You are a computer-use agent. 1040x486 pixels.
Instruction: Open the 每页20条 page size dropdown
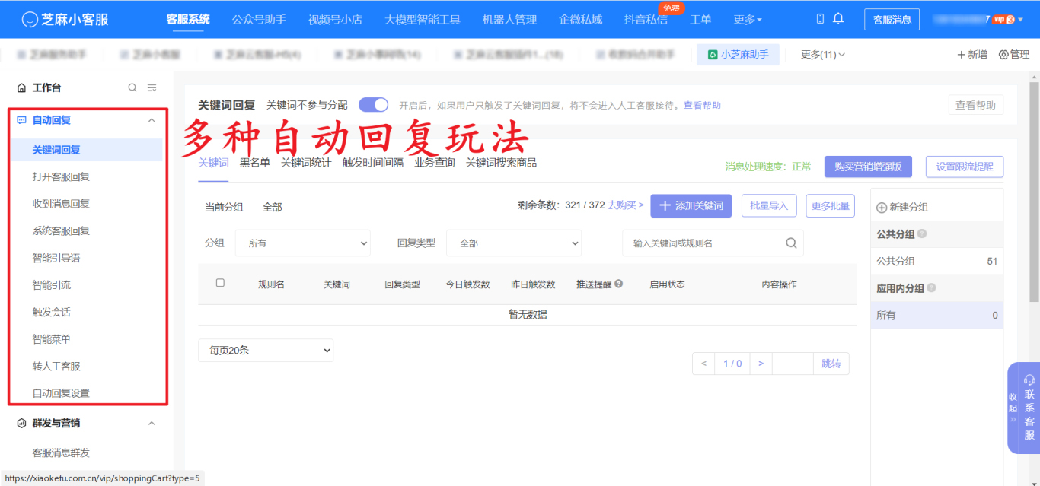click(x=266, y=350)
